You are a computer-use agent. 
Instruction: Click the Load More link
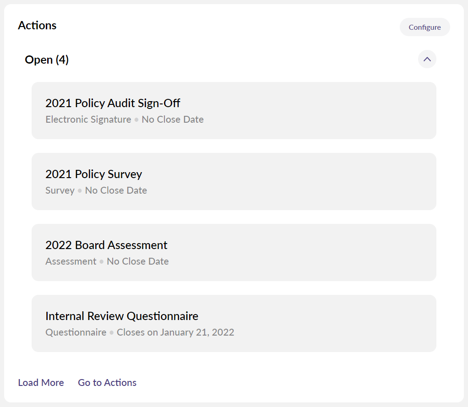point(41,383)
